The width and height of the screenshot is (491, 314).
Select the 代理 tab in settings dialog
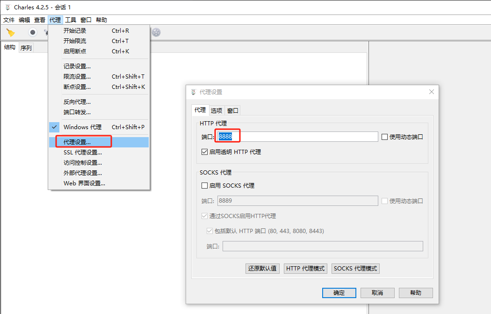(200, 110)
